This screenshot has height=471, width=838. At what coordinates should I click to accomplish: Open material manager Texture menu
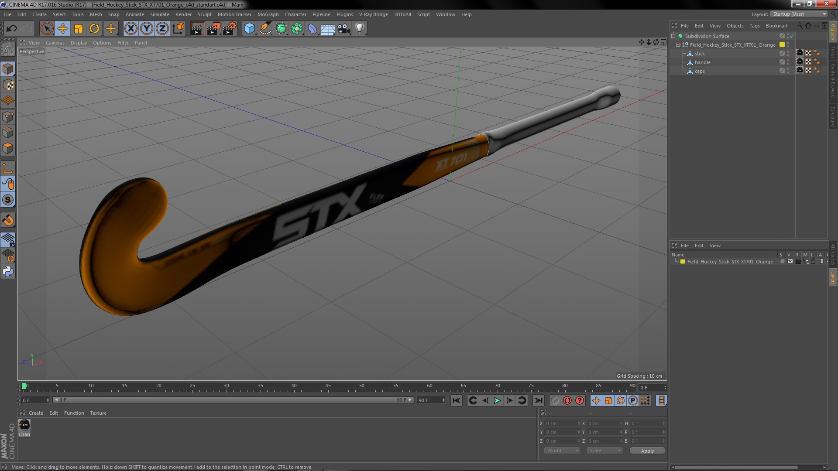pyautogui.click(x=98, y=413)
